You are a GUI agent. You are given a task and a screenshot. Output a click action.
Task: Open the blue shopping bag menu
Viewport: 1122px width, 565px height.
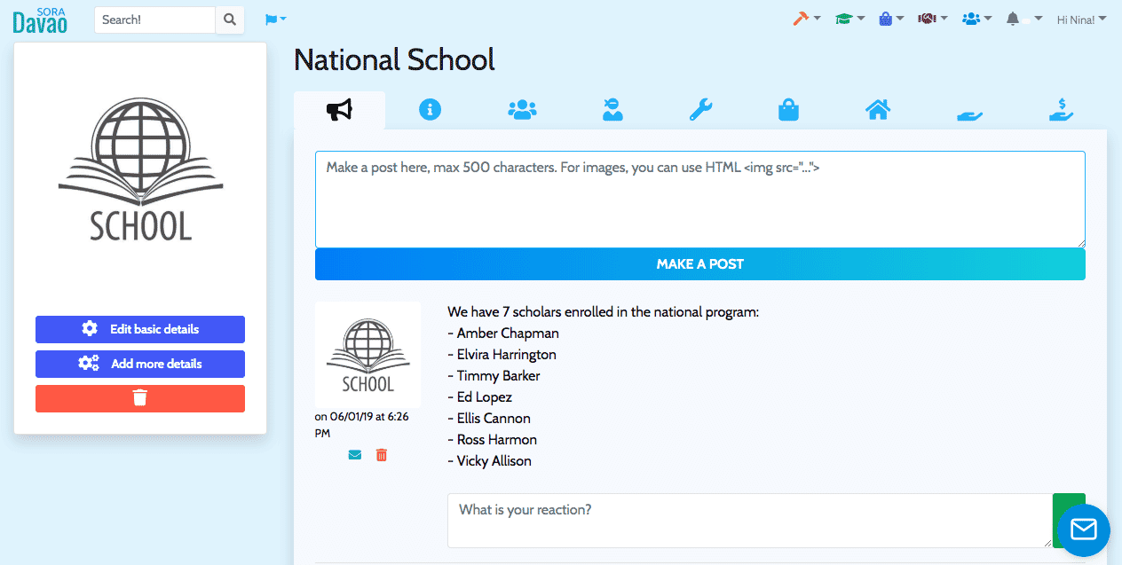click(x=891, y=19)
